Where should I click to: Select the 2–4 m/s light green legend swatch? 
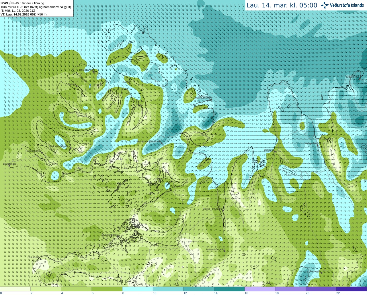[x=46, y=289]
